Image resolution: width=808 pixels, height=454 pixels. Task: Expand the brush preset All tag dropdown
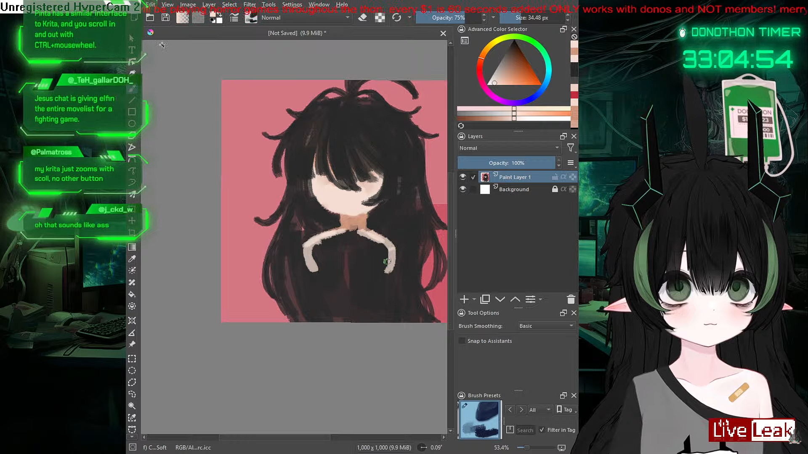540,409
